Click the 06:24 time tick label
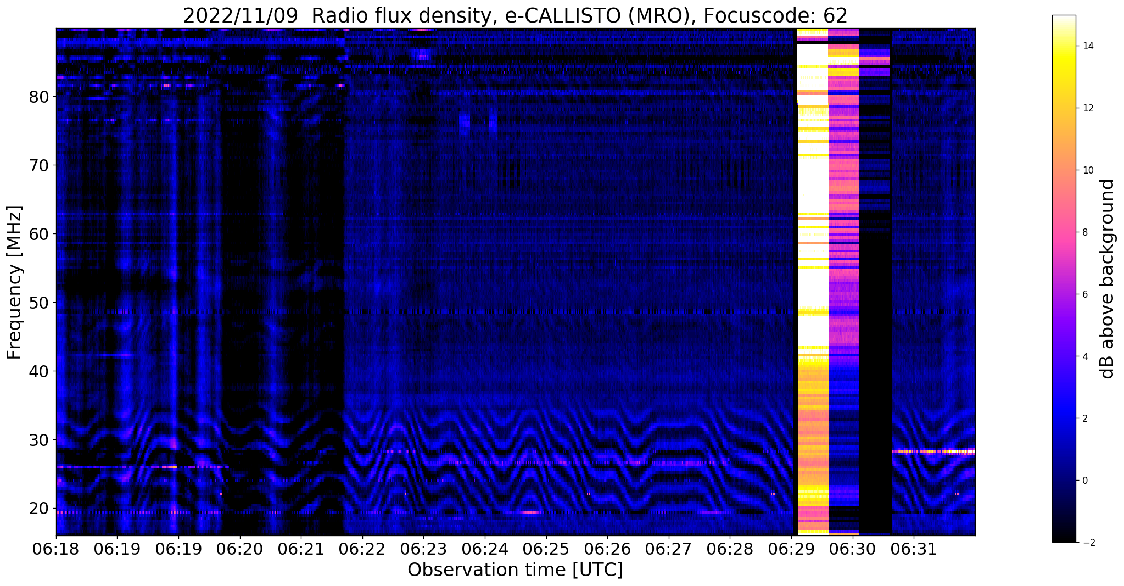Image resolution: width=1124 pixels, height=586 pixels. 484,548
